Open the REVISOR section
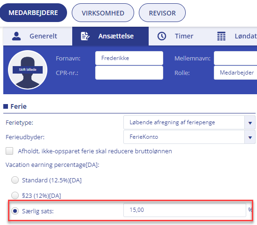 click(x=162, y=13)
